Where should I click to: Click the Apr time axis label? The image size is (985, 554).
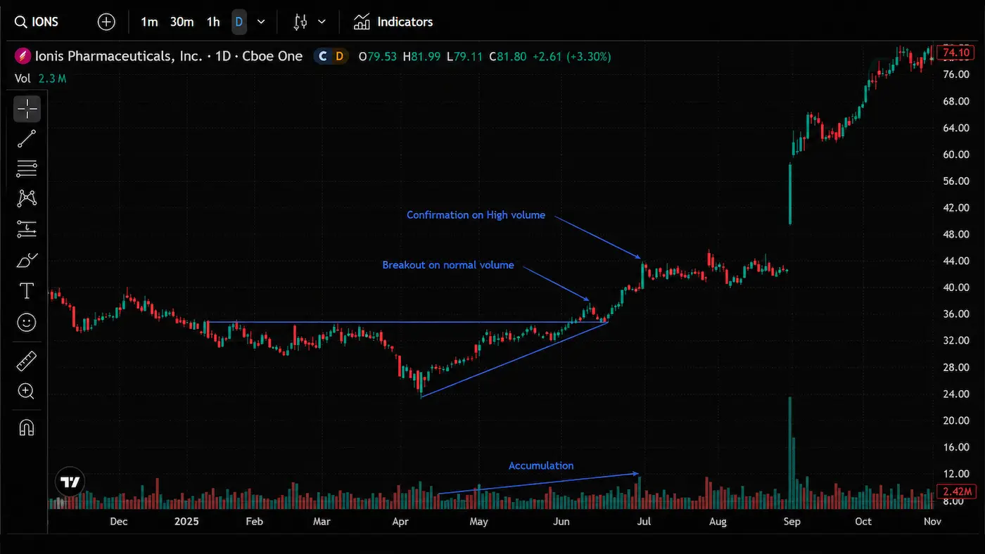(400, 522)
